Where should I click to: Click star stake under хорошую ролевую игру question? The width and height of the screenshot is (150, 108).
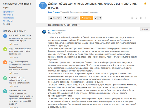[x=13, y=73]
